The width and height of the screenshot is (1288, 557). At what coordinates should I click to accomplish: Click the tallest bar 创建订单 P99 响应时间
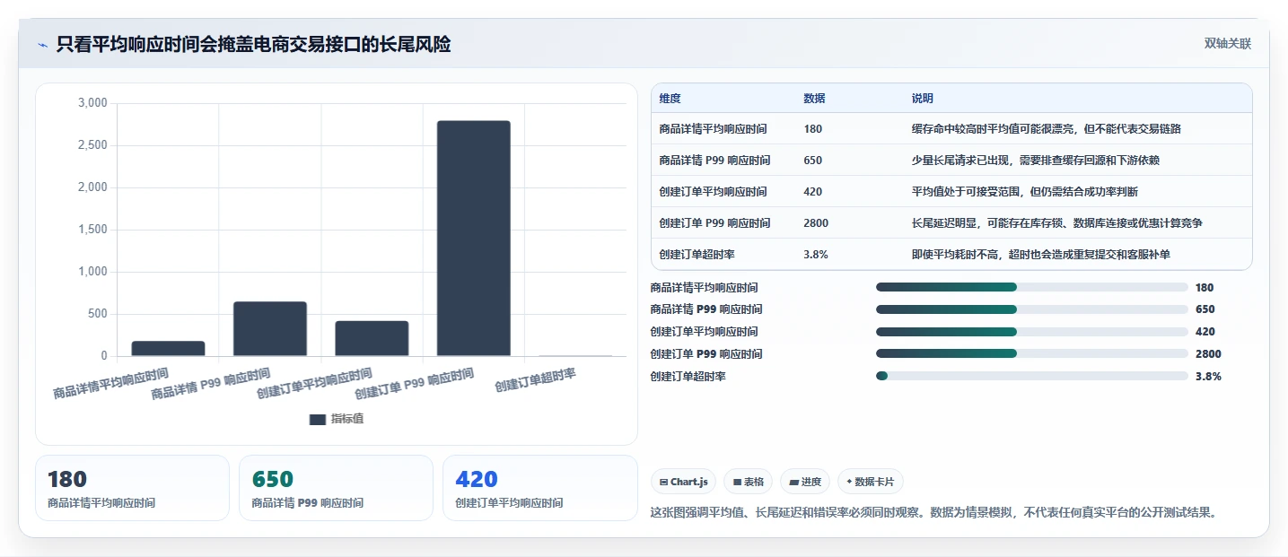coord(474,239)
